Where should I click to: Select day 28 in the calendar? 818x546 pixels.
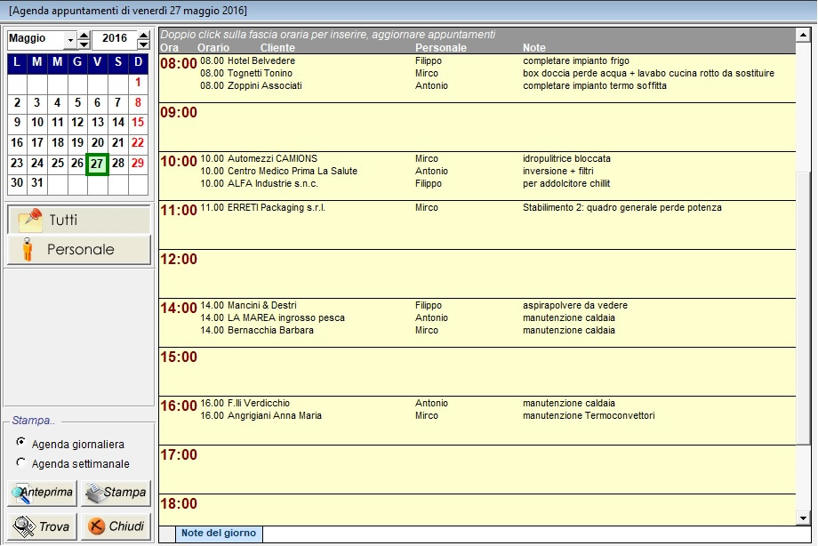[x=118, y=164]
